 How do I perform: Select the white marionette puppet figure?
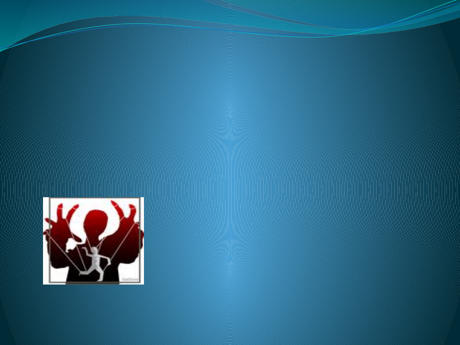(95, 258)
